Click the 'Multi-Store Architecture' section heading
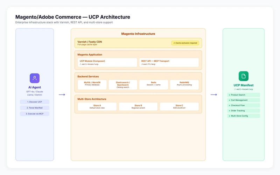The width and height of the screenshot is (280, 175). pyautogui.click(x=92, y=99)
